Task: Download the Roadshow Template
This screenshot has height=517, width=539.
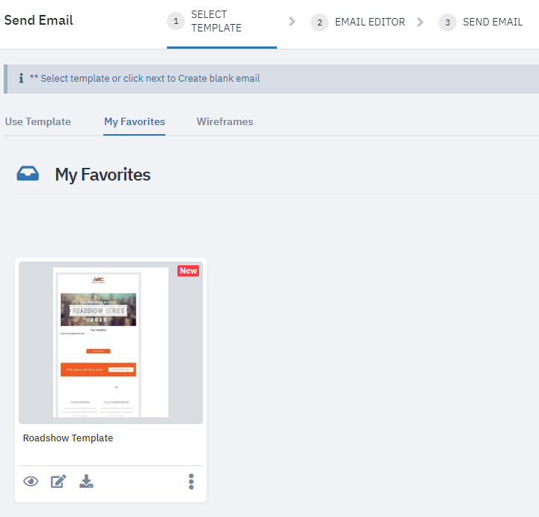Action: pyautogui.click(x=86, y=481)
